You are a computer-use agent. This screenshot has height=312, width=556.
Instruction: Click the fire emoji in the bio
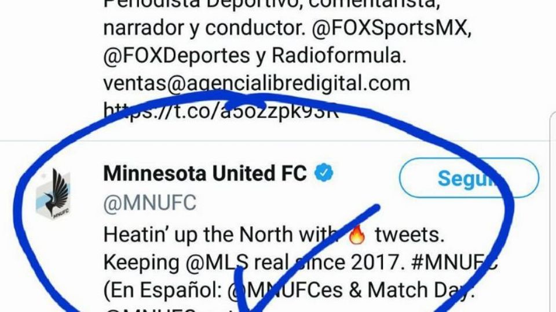357,234
